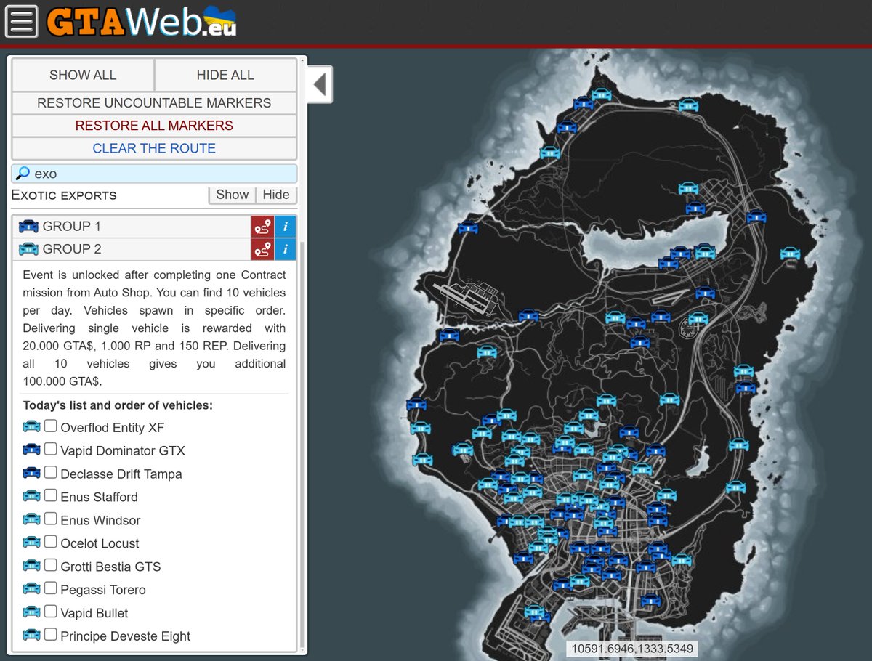This screenshot has height=661, width=872.
Task: Click car icon beside Enus Stafford
Action: [32, 496]
